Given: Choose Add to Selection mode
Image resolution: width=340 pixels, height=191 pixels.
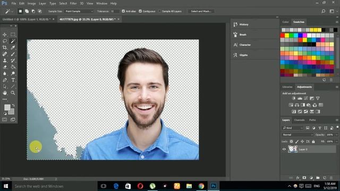Looking at the screenshot, I should point(27,11).
